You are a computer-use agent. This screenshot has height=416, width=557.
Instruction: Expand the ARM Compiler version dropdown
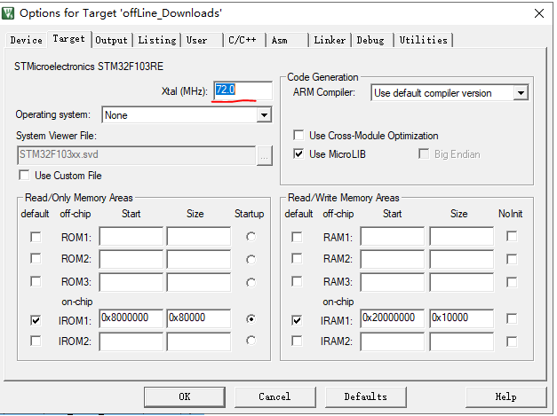(521, 93)
